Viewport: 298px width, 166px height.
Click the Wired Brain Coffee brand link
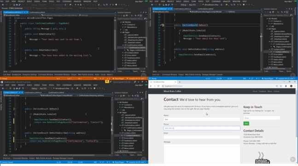pyautogui.click(x=172, y=91)
